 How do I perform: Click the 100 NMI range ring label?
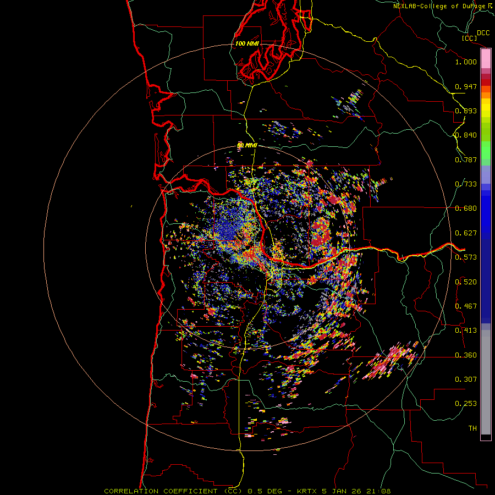(x=247, y=43)
